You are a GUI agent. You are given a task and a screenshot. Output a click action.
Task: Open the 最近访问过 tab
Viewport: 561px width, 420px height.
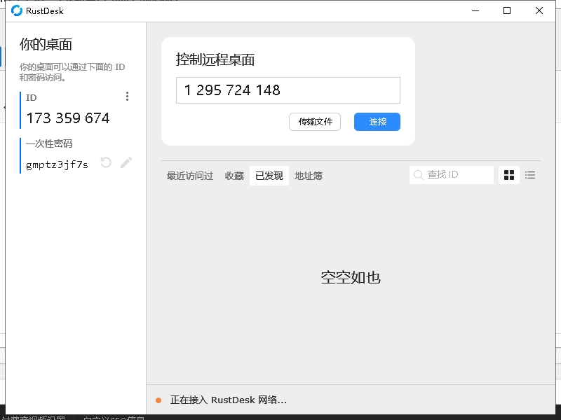pyautogui.click(x=190, y=176)
